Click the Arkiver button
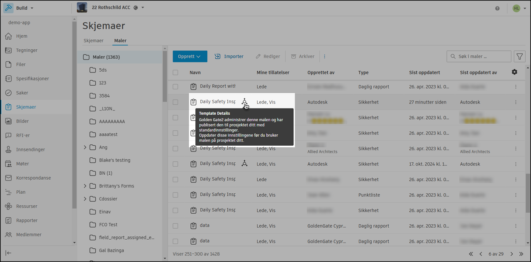Viewport: 531px width, 262px height. [302, 56]
